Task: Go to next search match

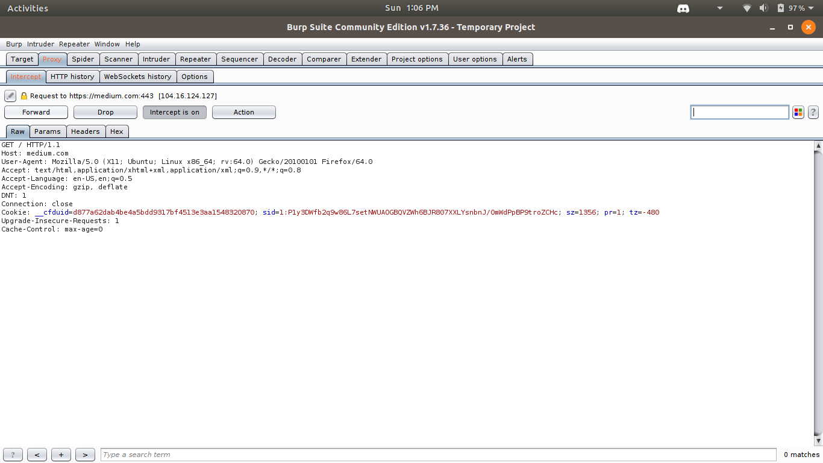Action: click(85, 455)
